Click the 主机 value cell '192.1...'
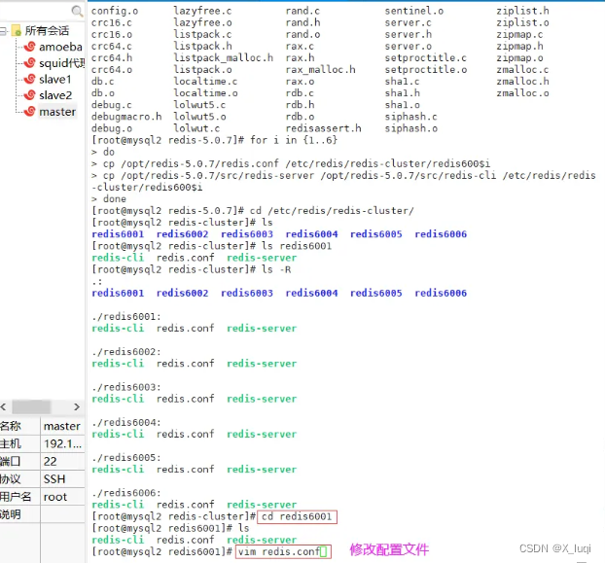The height and width of the screenshot is (563, 605). click(x=62, y=443)
